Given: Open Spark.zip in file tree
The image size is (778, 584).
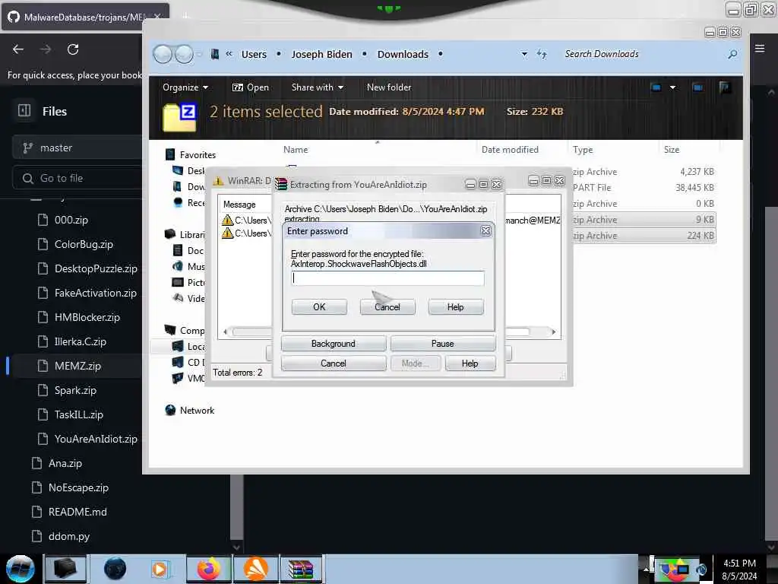Looking at the screenshot, I should click(75, 390).
